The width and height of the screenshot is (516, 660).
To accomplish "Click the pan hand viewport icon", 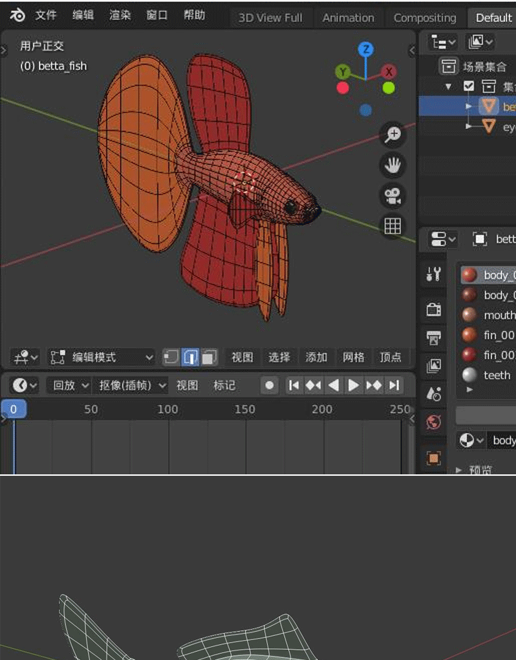I will coord(393,165).
